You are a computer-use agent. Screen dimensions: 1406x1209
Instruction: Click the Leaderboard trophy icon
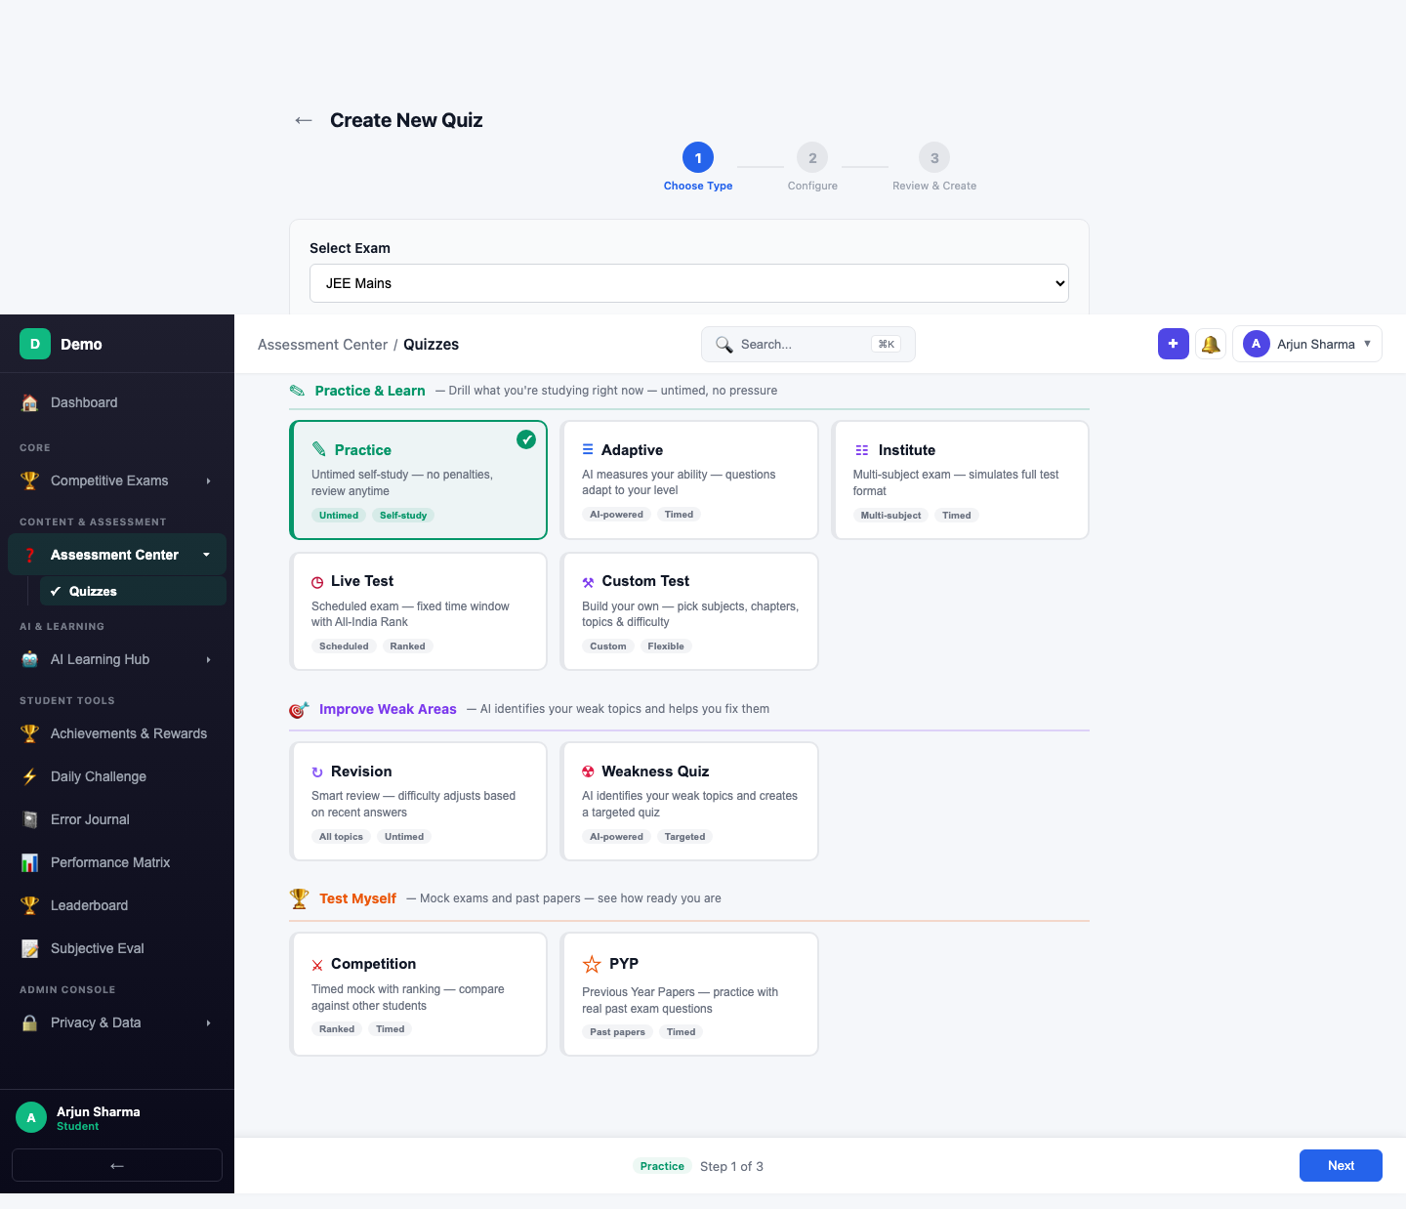(30, 905)
